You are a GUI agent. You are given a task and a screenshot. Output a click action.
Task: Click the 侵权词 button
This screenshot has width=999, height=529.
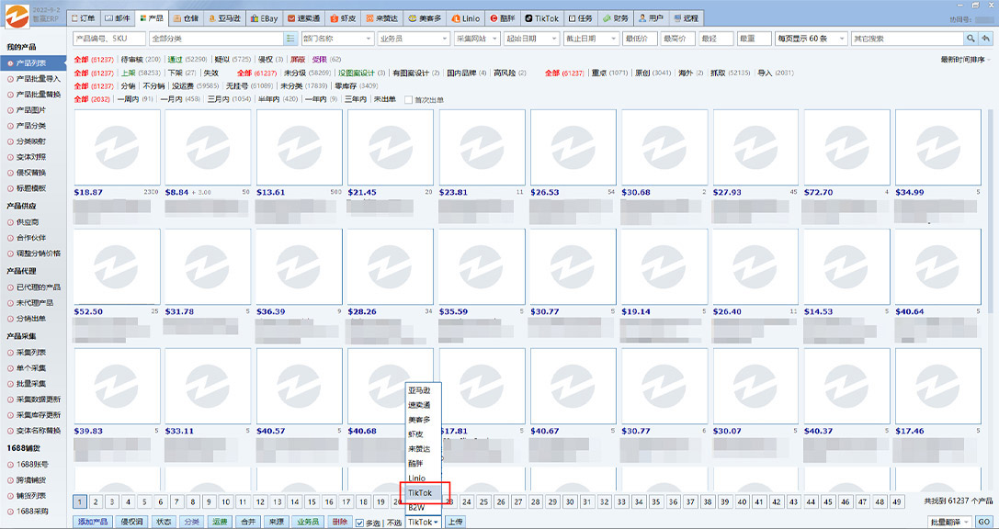click(x=132, y=522)
